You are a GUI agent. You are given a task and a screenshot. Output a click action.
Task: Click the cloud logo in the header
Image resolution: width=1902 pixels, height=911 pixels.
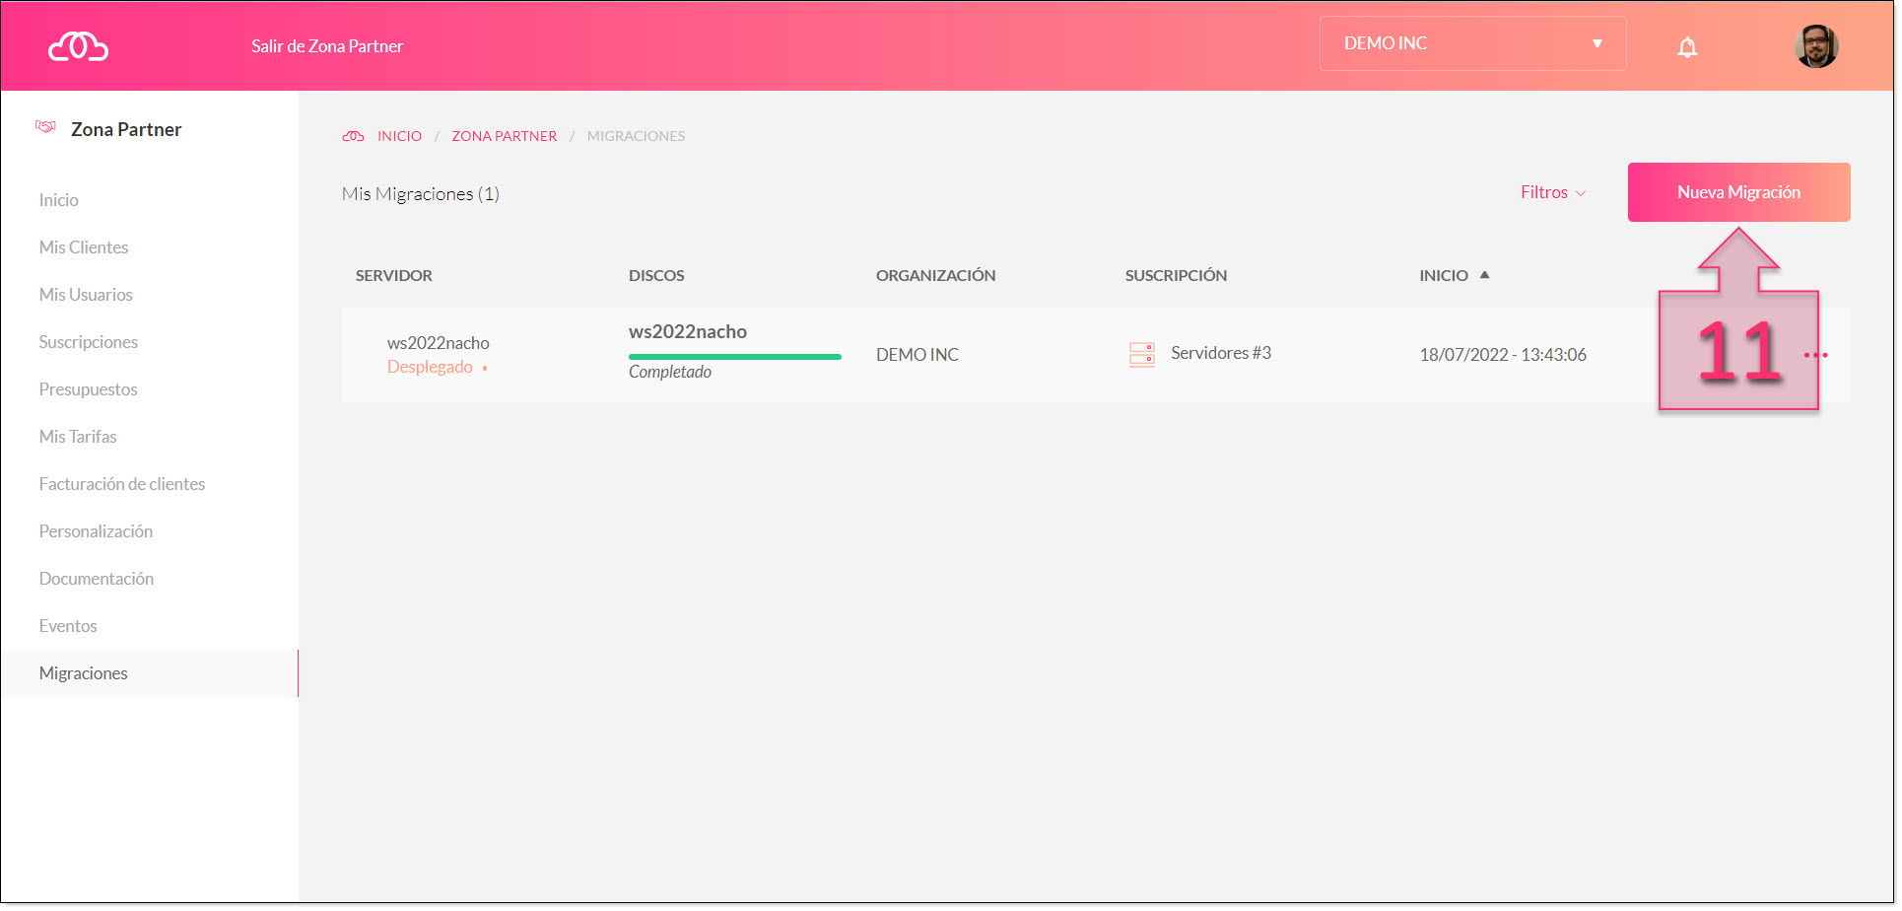[x=78, y=45]
